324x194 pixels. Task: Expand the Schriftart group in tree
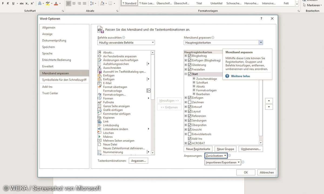194,83
